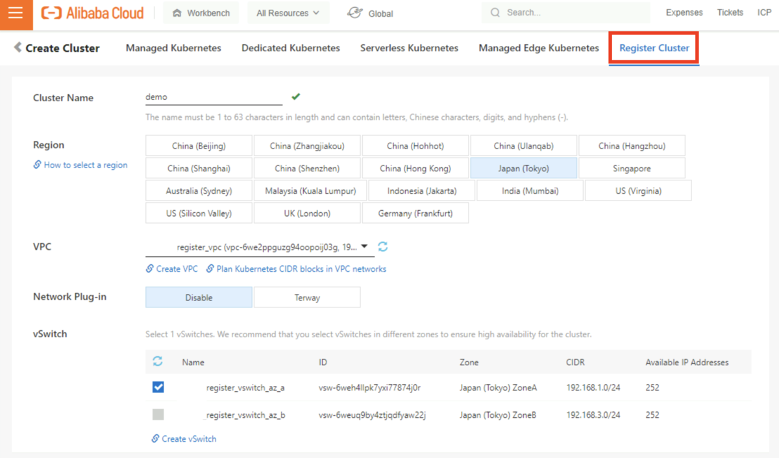This screenshot has width=779, height=458.
Task: Click the search magnifier icon
Action: coord(495,13)
